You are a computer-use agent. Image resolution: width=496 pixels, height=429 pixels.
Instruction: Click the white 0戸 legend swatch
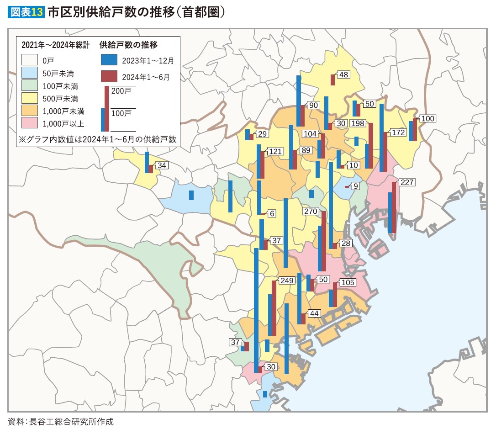30,60
